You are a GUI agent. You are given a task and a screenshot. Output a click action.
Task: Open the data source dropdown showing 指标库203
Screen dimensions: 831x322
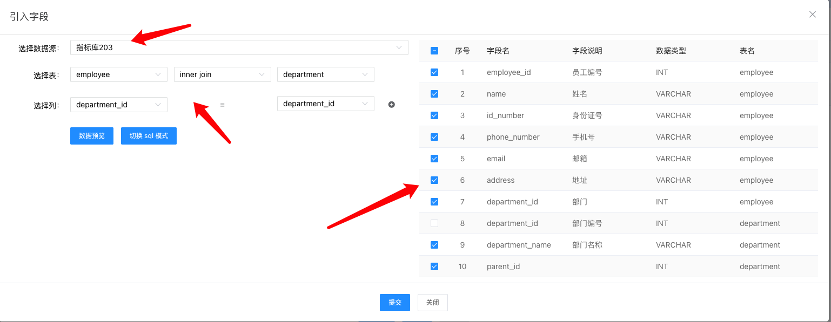(x=239, y=47)
